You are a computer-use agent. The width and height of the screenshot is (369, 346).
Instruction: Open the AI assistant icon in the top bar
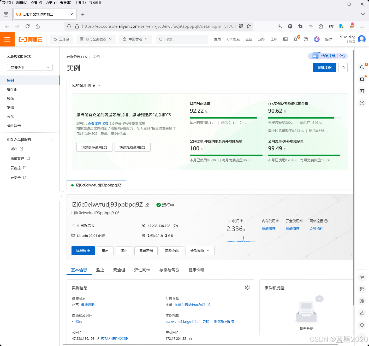tap(317, 39)
